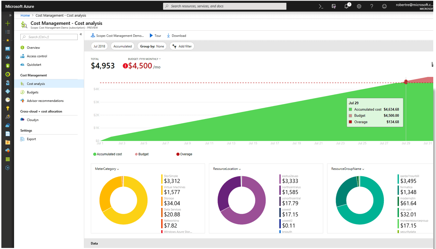The height and width of the screenshot is (249, 436).
Task: Open the Jul 2018 date pill
Action: click(99, 46)
